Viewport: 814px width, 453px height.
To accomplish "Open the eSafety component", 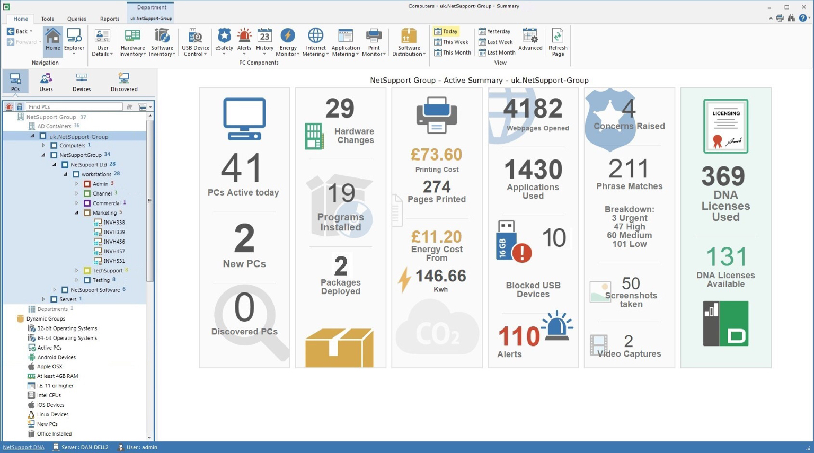I will point(224,42).
